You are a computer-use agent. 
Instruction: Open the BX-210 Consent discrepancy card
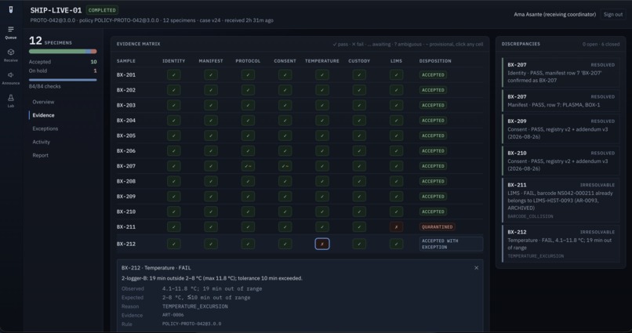point(561,161)
